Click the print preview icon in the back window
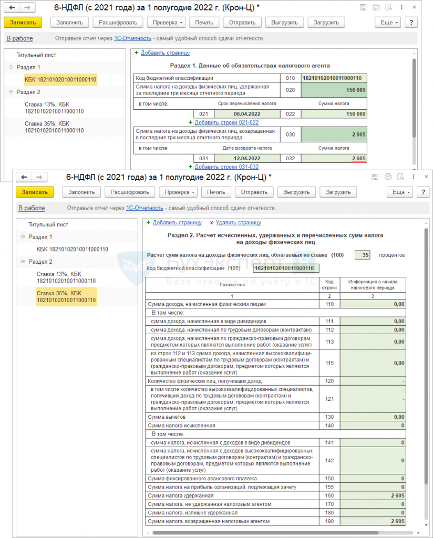Viewport: 433px width, 538px height. [x=388, y=7]
